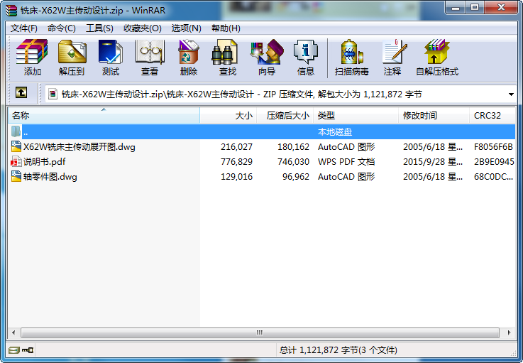Click size value 776,829
The image size is (523, 363).
click(x=236, y=162)
